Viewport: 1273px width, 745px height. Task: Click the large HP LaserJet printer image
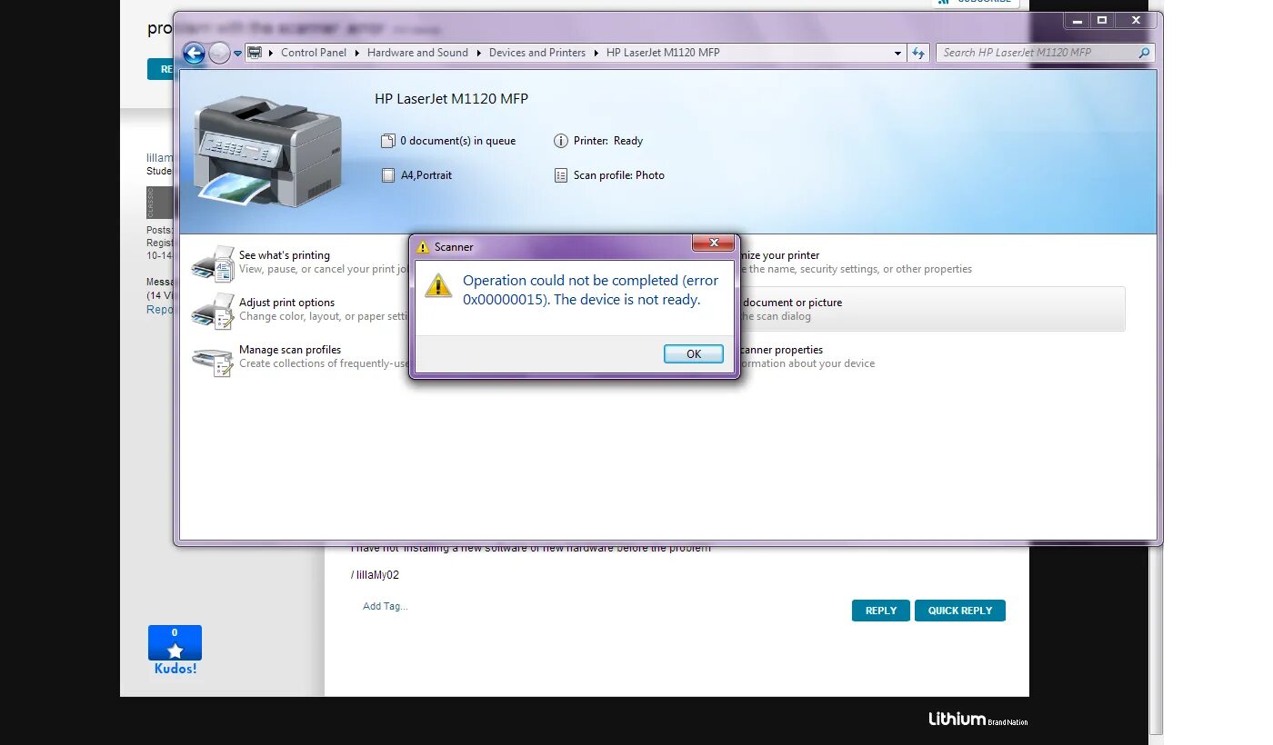pos(268,150)
